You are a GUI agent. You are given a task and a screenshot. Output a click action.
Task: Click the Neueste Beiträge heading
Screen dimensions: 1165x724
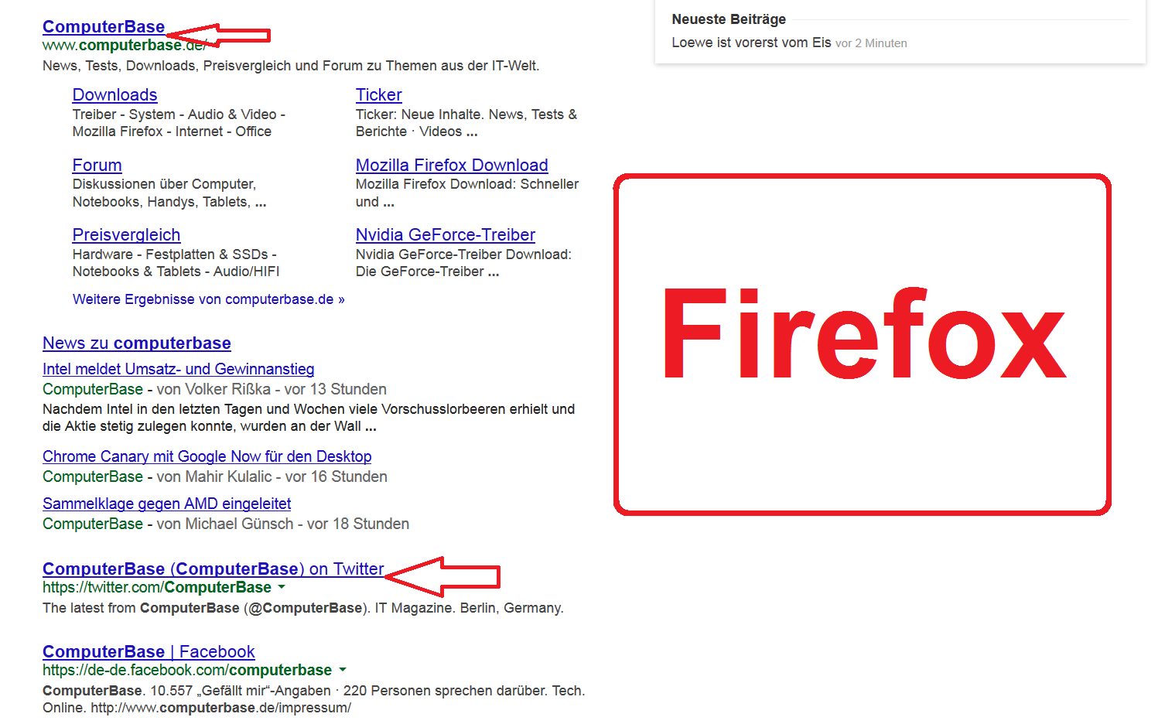click(x=729, y=19)
